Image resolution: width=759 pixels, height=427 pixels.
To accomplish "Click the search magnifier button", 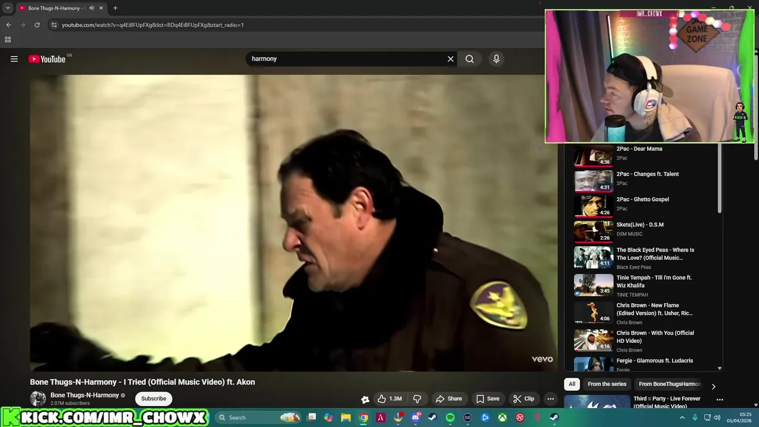I will (x=470, y=59).
